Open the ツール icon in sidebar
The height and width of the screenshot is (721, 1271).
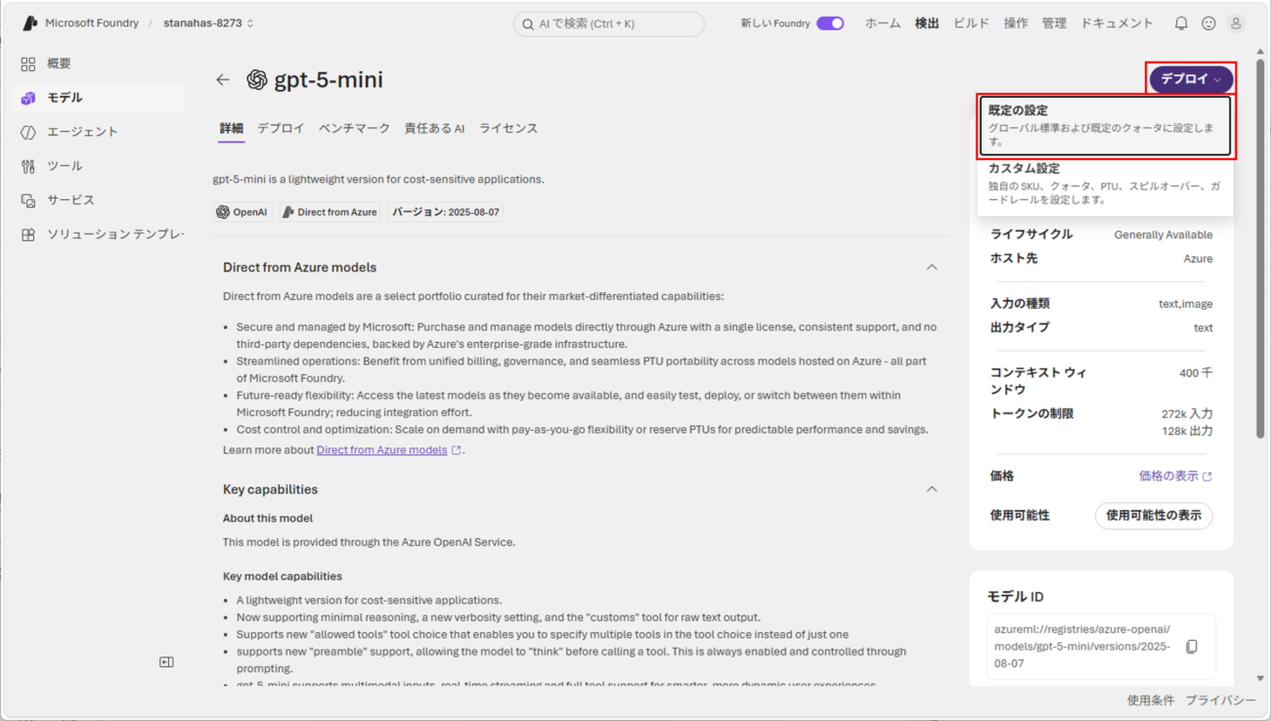click(28, 166)
